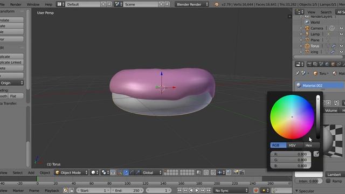
Task: Toggle visibility eye for Torus in outliner
Action: click(341, 46)
